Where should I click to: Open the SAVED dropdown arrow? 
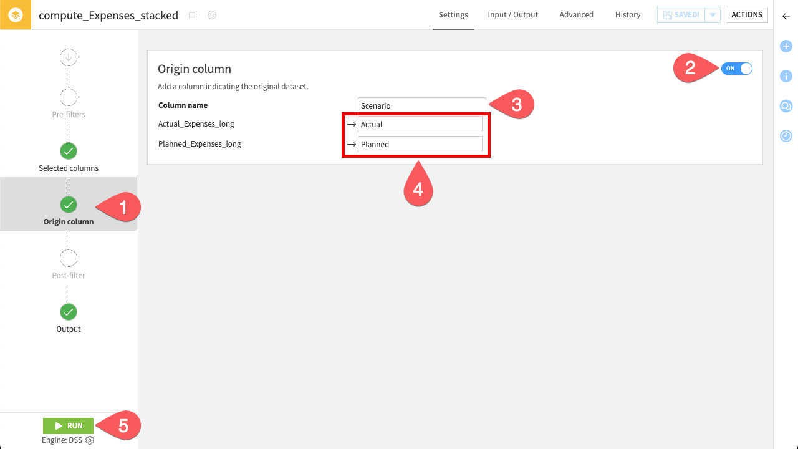[713, 14]
